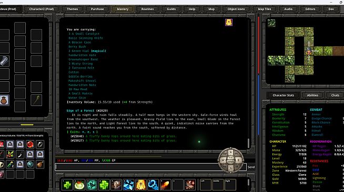The width and height of the screenshot is (344, 192).
Task: Click the green staff equipment slot
Action: click(36, 100)
